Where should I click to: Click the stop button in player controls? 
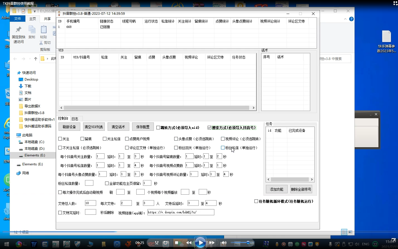click(176, 243)
